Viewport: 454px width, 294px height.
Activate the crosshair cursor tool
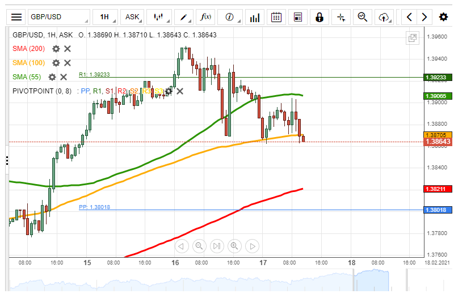[341, 17]
